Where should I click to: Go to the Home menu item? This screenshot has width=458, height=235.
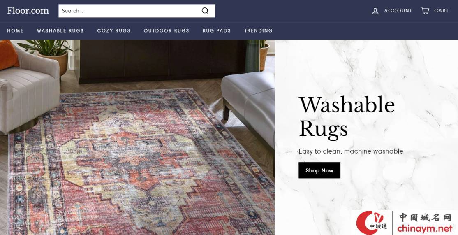pyautogui.click(x=15, y=30)
